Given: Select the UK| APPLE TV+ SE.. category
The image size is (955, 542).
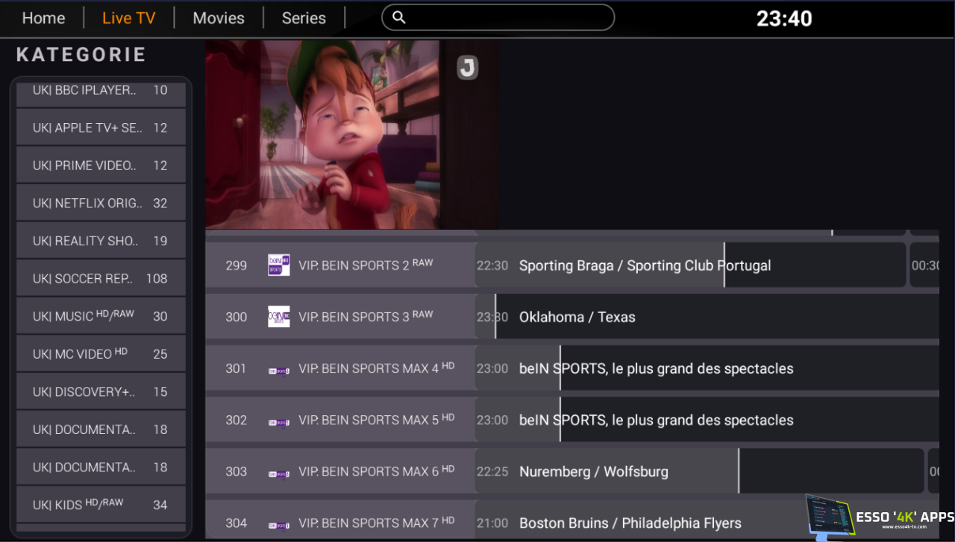Looking at the screenshot, I should (101, 127).
